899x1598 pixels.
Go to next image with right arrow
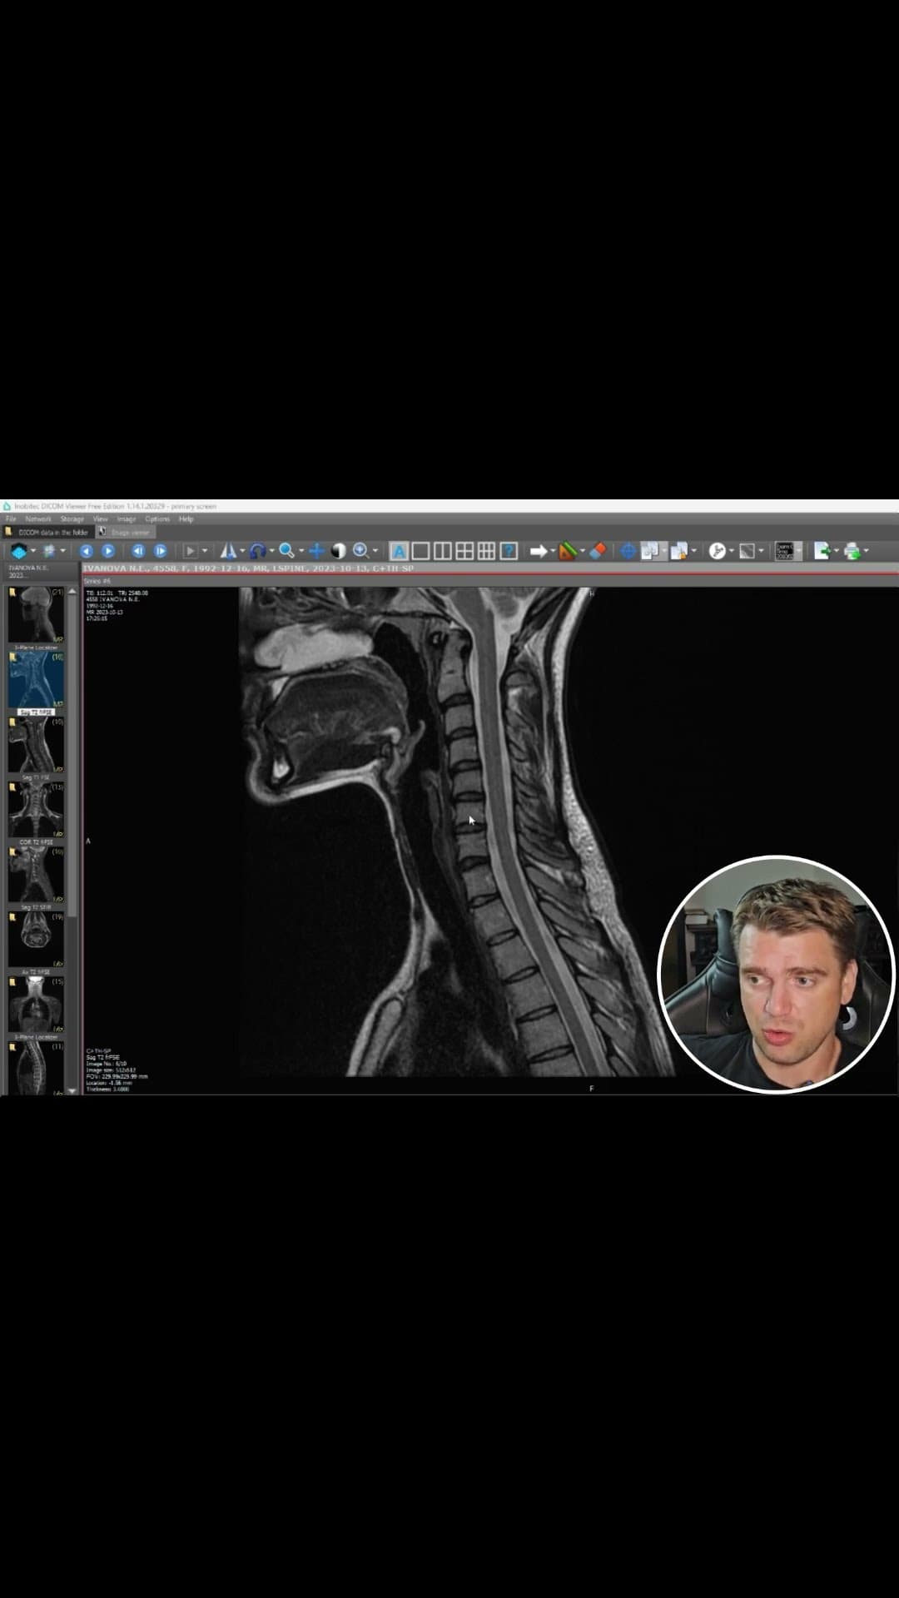tap(108, 551)
